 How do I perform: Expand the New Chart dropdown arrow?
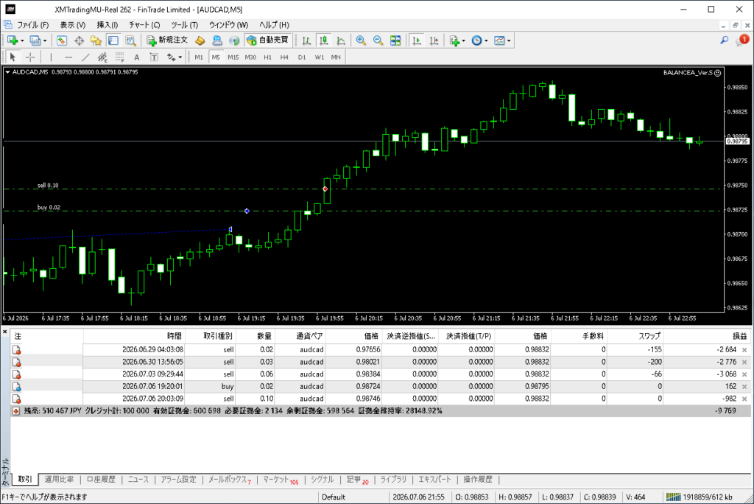[22, 41]
